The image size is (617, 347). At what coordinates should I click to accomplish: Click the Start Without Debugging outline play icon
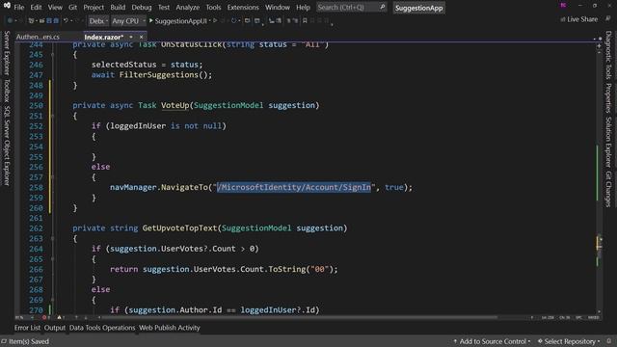[215, 20]
